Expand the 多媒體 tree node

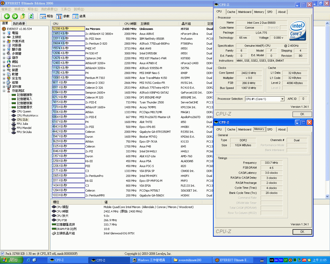tap(4, 54)
